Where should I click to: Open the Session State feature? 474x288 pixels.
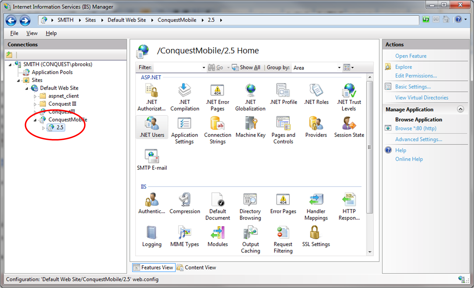click(x=349, y=127)
